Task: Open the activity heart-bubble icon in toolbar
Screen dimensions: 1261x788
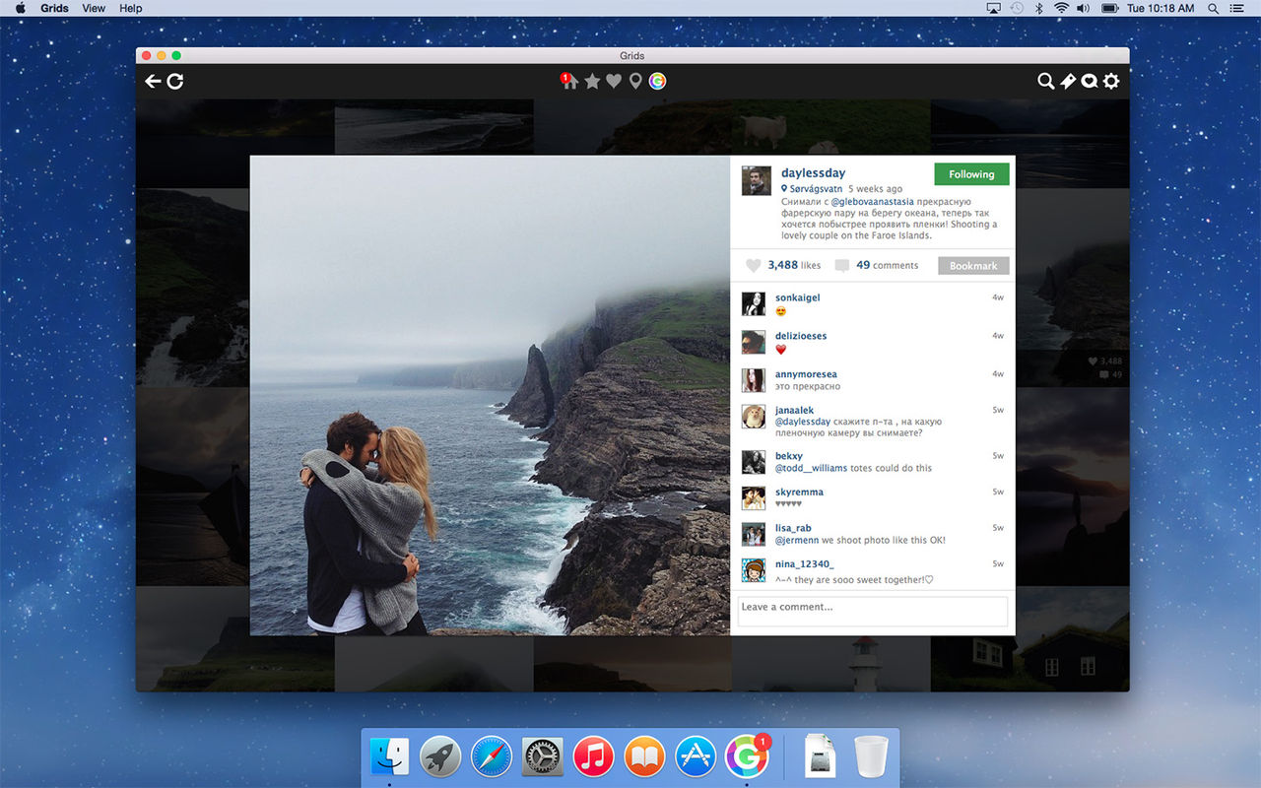Action: [1090, 82]
